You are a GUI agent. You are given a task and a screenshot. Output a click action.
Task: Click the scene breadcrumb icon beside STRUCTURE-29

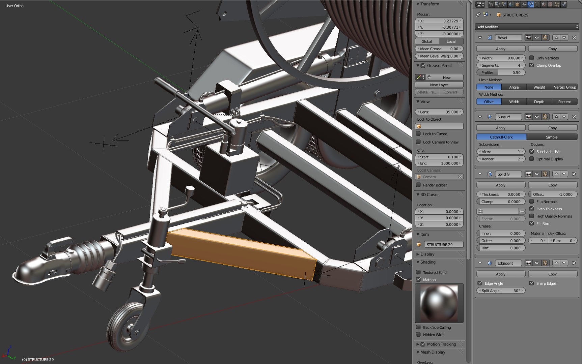486,15
